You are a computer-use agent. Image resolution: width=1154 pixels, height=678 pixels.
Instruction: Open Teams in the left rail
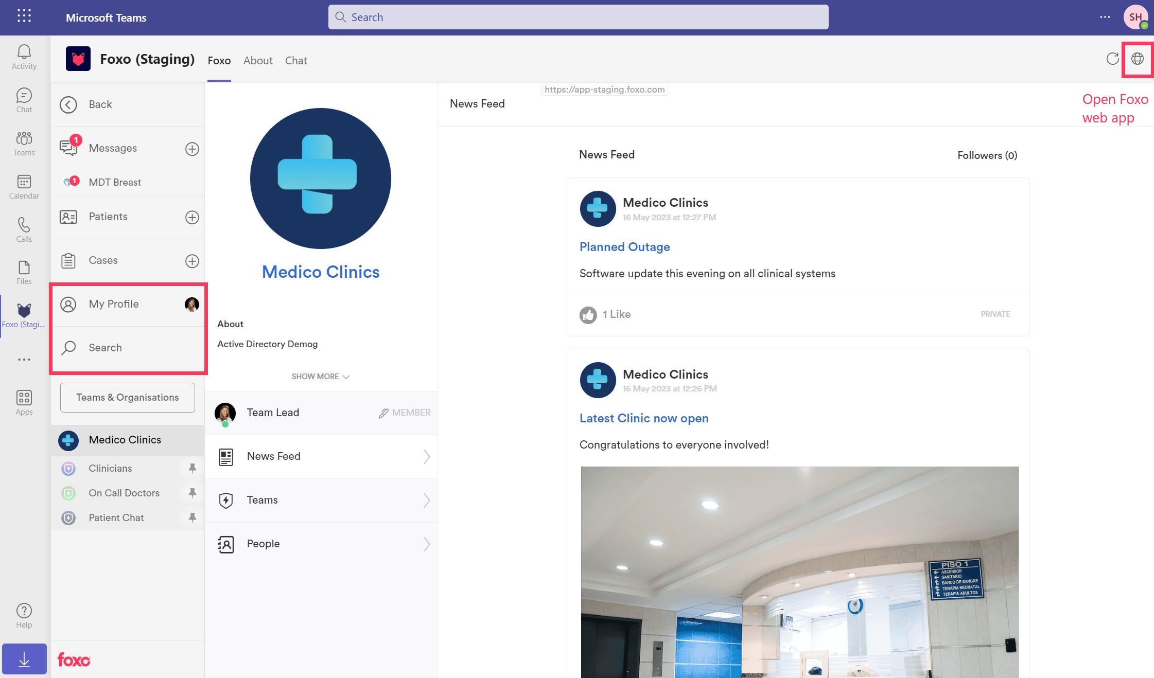pyautogui.click(x=24, y=143)
